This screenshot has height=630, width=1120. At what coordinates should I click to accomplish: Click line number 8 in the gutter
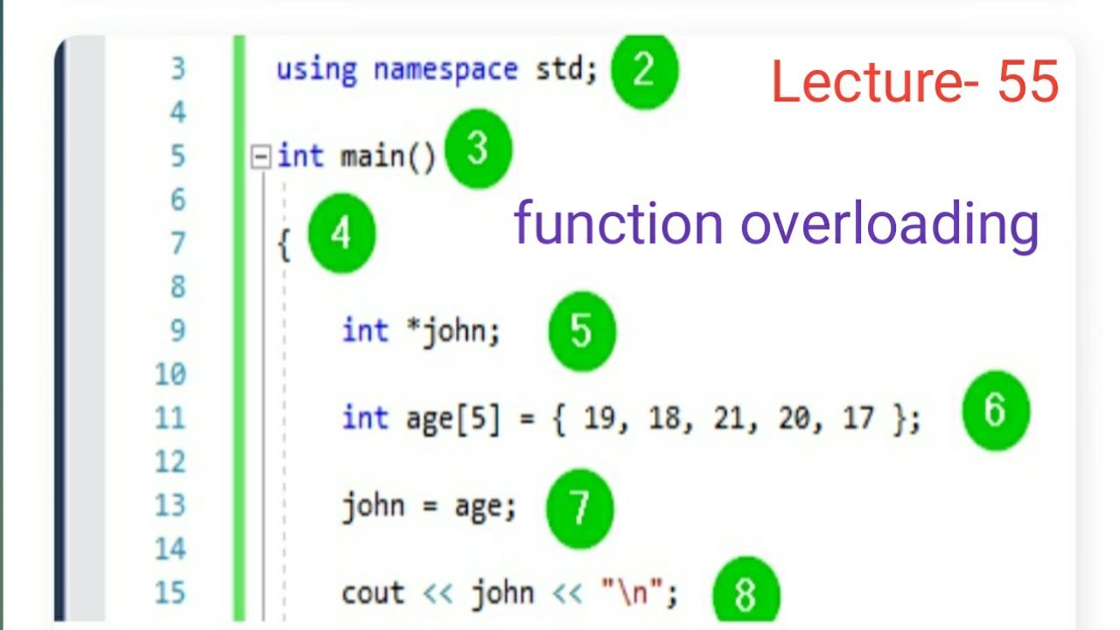point(178,287)
